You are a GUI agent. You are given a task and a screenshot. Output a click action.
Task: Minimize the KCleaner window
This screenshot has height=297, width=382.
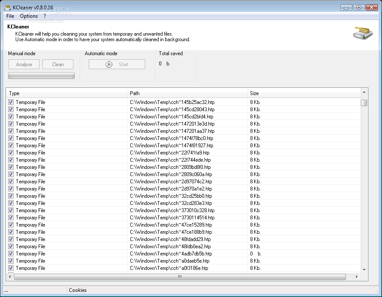pos(346,8)
